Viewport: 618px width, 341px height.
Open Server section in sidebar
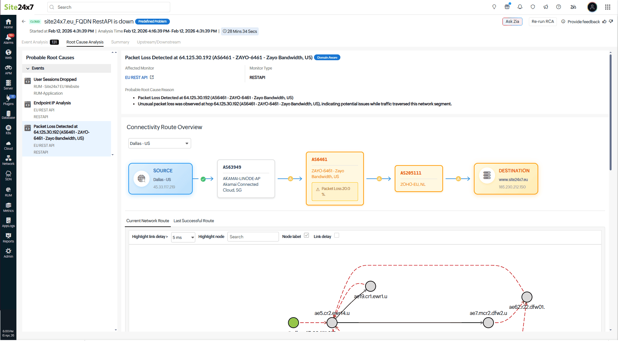[x=8, y=85]
